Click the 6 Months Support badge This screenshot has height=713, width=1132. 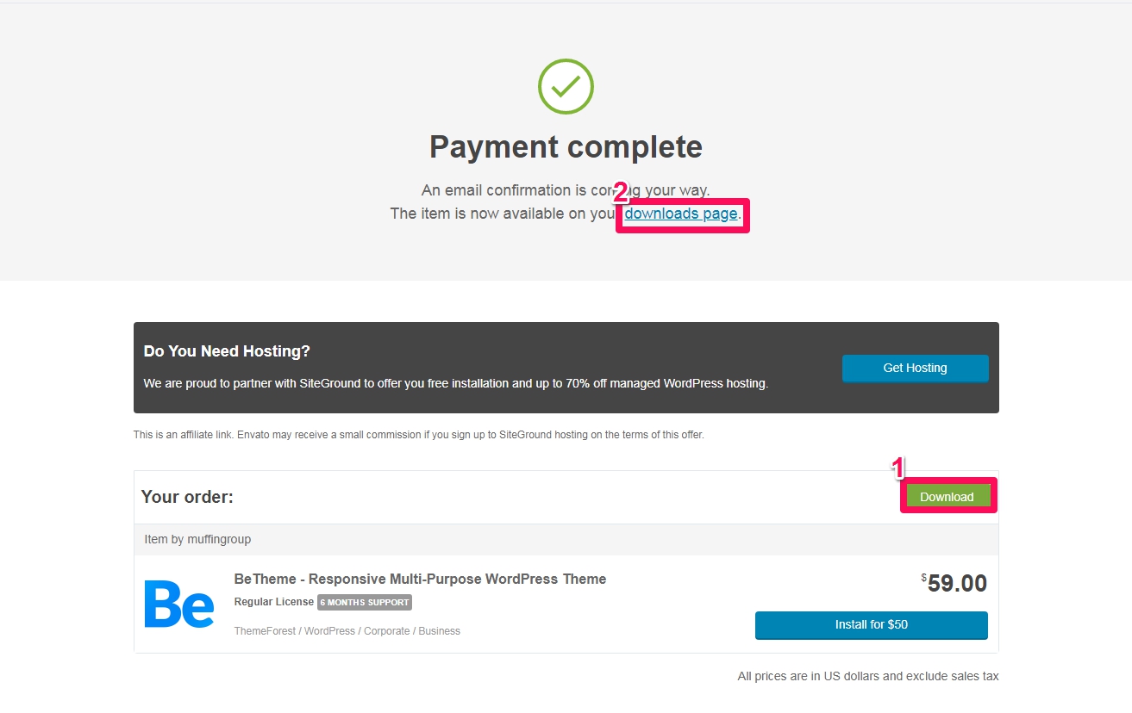coord(365,602)
